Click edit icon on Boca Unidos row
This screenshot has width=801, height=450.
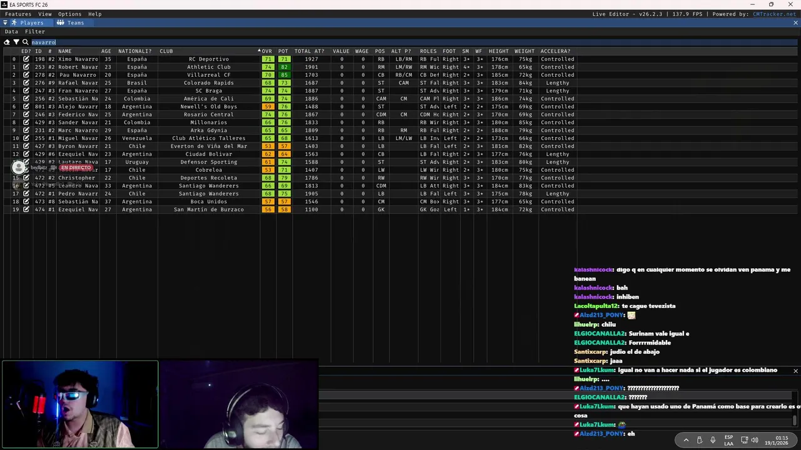pyautogui.click(x=26, y=202)
